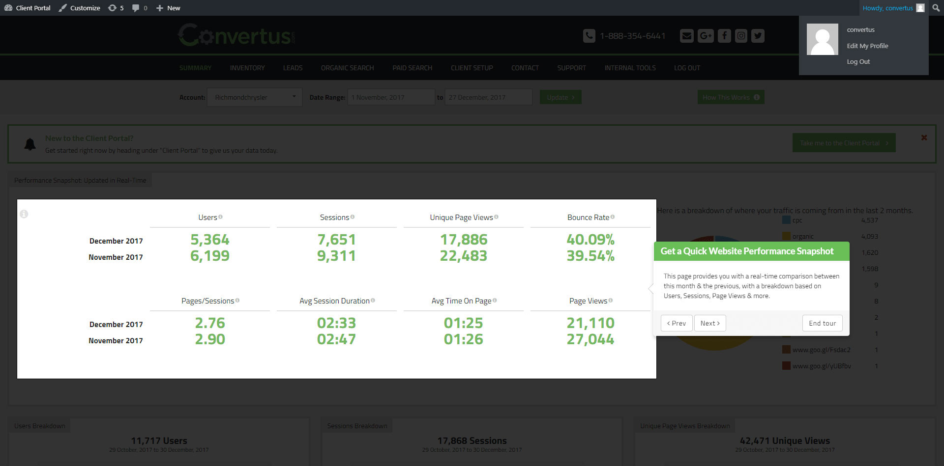Click the info icon next to Sessions
The image size is (944, 466).
click(x=353, y=217)
